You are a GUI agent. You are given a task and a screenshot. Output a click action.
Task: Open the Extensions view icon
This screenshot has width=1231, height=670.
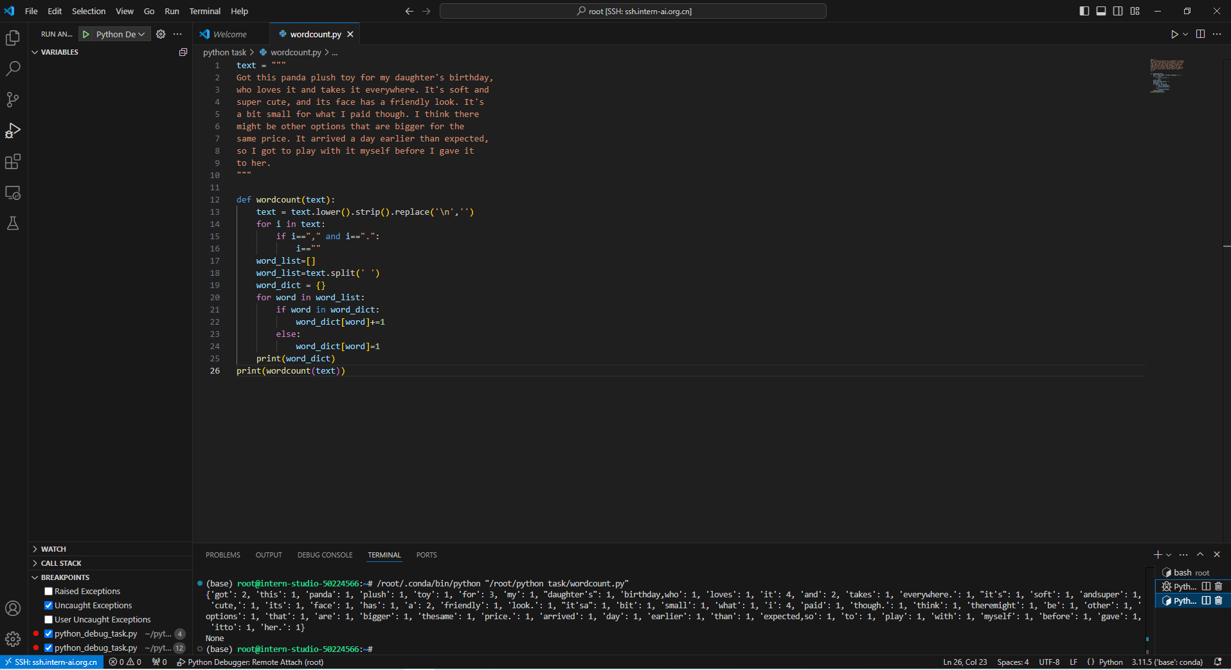point(13,161)
